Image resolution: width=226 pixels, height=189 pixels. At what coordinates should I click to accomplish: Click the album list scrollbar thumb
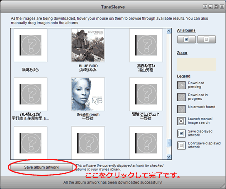[x=169, y=143]
